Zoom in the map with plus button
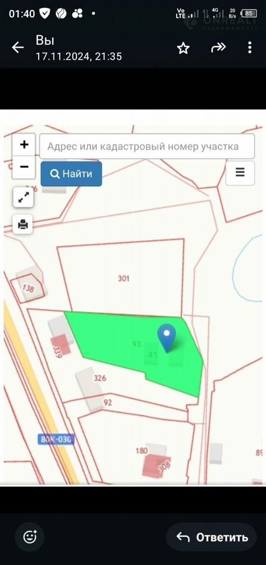The image size is (266, 565). (24, 145)
